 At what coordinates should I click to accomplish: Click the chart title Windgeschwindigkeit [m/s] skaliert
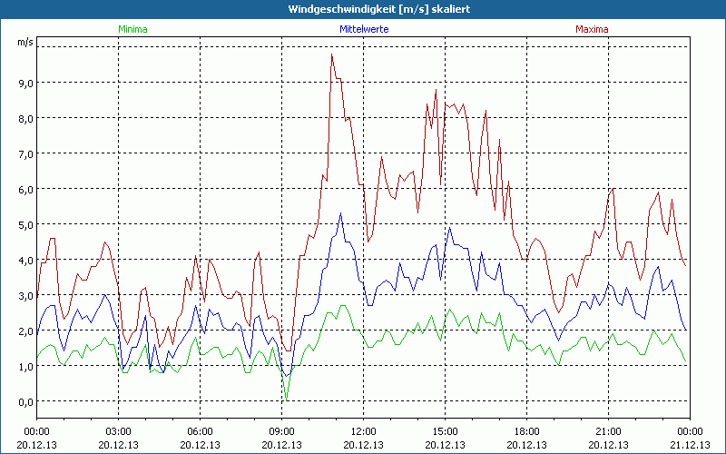pos(379,9)
